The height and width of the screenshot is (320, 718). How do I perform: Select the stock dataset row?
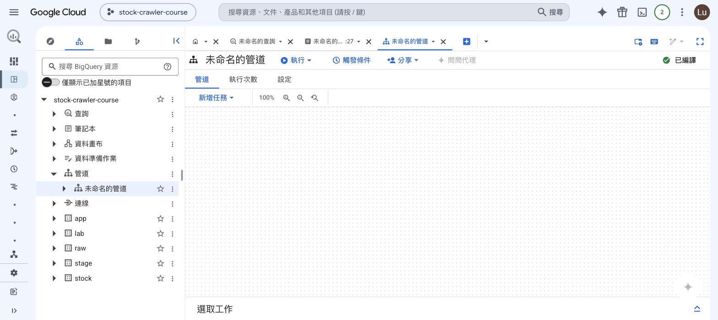107,278
